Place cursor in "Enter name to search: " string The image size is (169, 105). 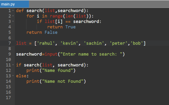(91, 54)
